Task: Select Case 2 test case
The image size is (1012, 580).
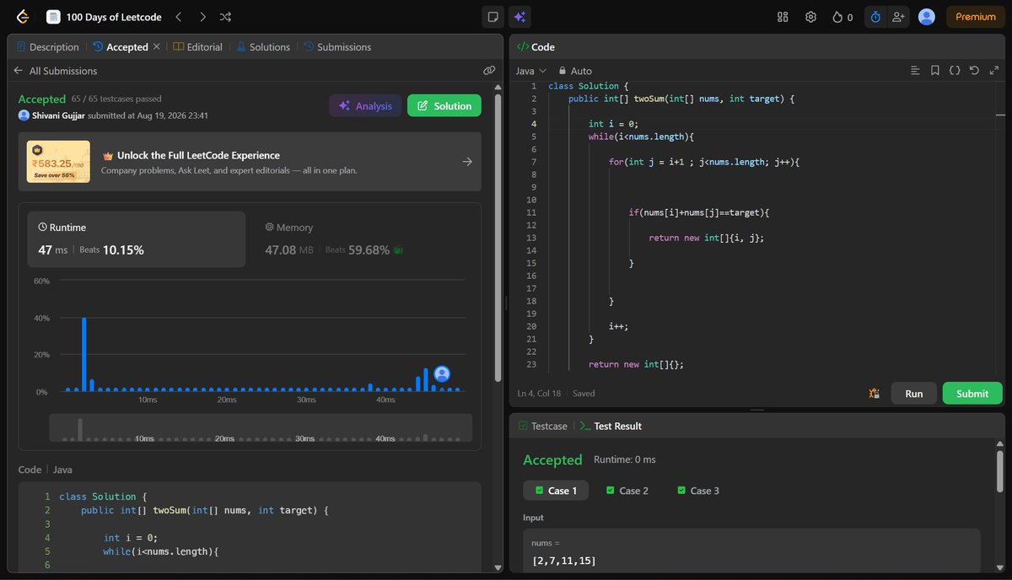Action: 627,491
